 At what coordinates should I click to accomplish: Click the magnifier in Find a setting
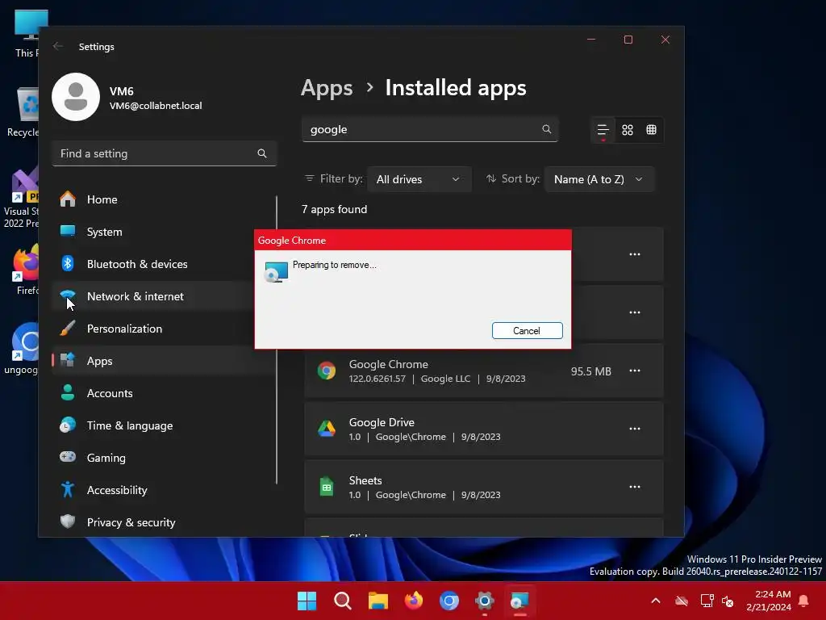(x=262, y=153)
